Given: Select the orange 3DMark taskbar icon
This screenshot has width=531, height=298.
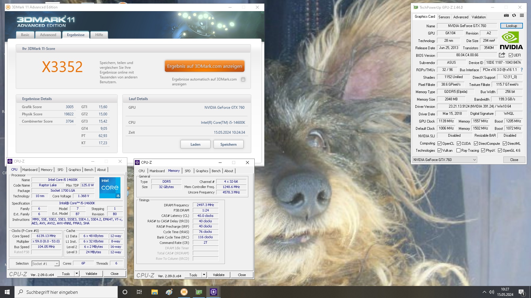Looking at the screenshot, I should (x=184, y=292).
